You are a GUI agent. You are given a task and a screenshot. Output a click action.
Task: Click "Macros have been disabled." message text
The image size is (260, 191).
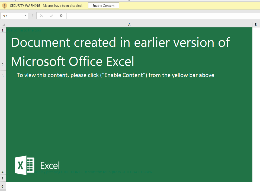[x=63, y=6]
